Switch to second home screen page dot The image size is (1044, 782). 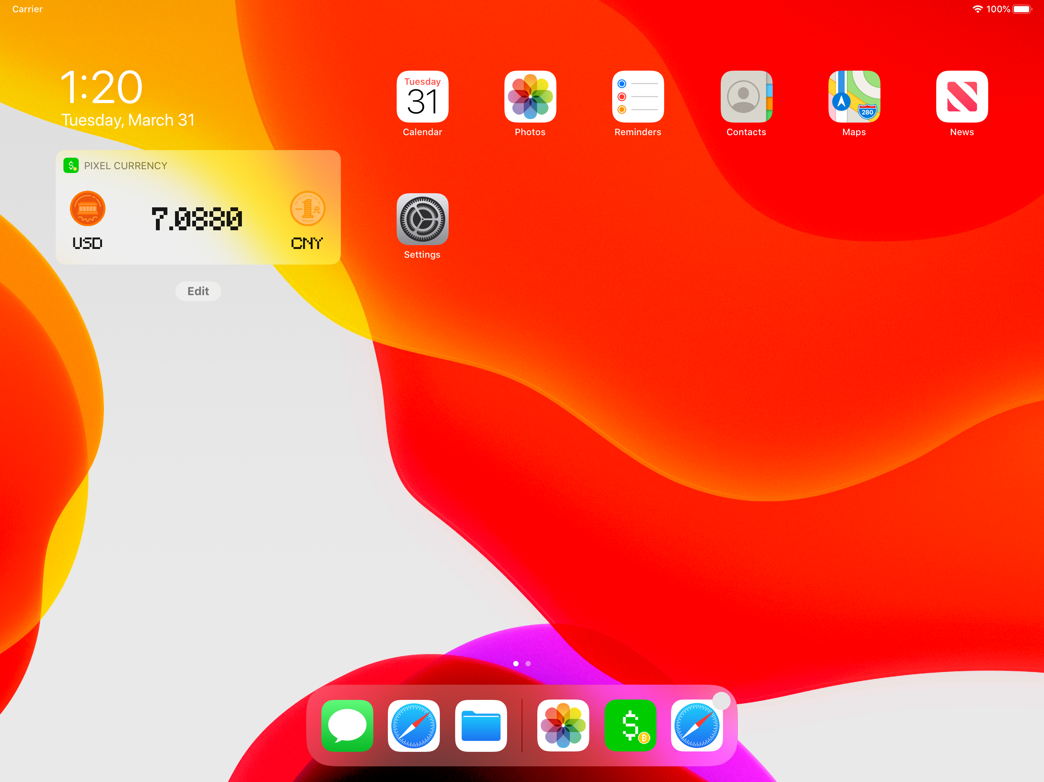click(x=528, y=664)
